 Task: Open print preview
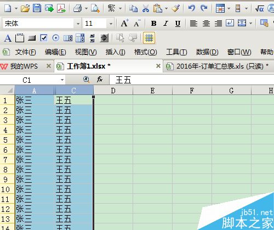click(x=95, y=8)
